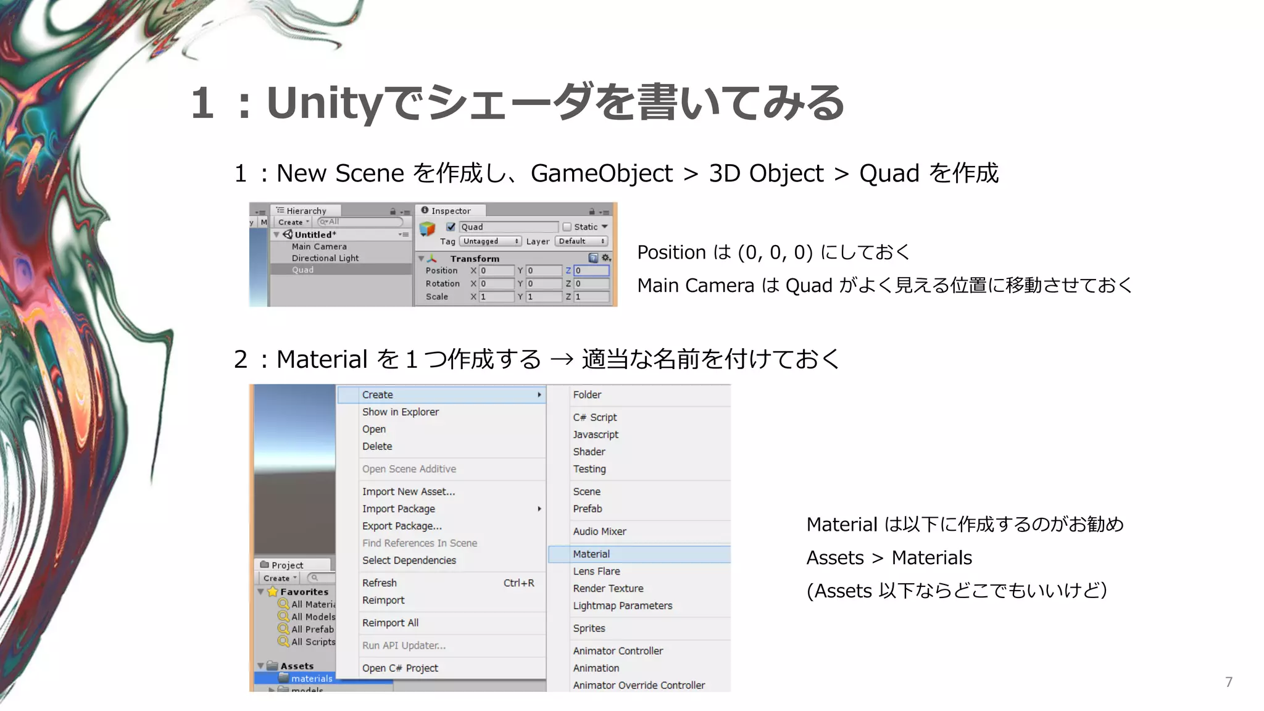Viewport: 1264px width, 711px height.
Task: Select Directional Light in Hierarchy
Action: (x=341, y=258)
